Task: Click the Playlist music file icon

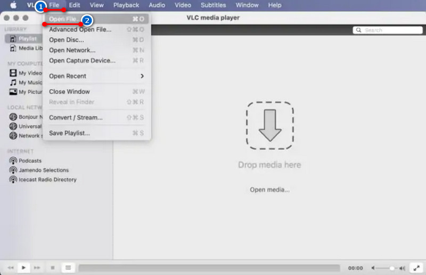Action: (x=13, y=39)
